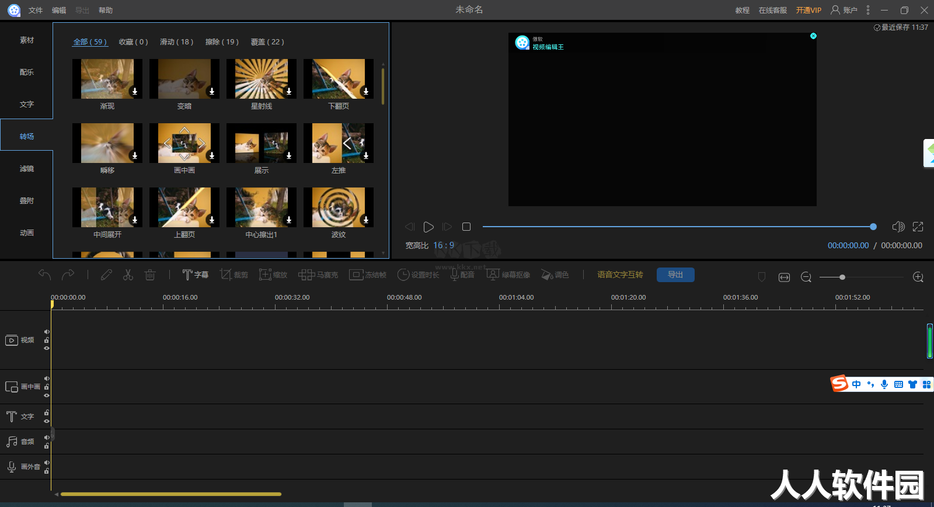Click the timeline zoom-out magnifier

click(x=806, y=277)
